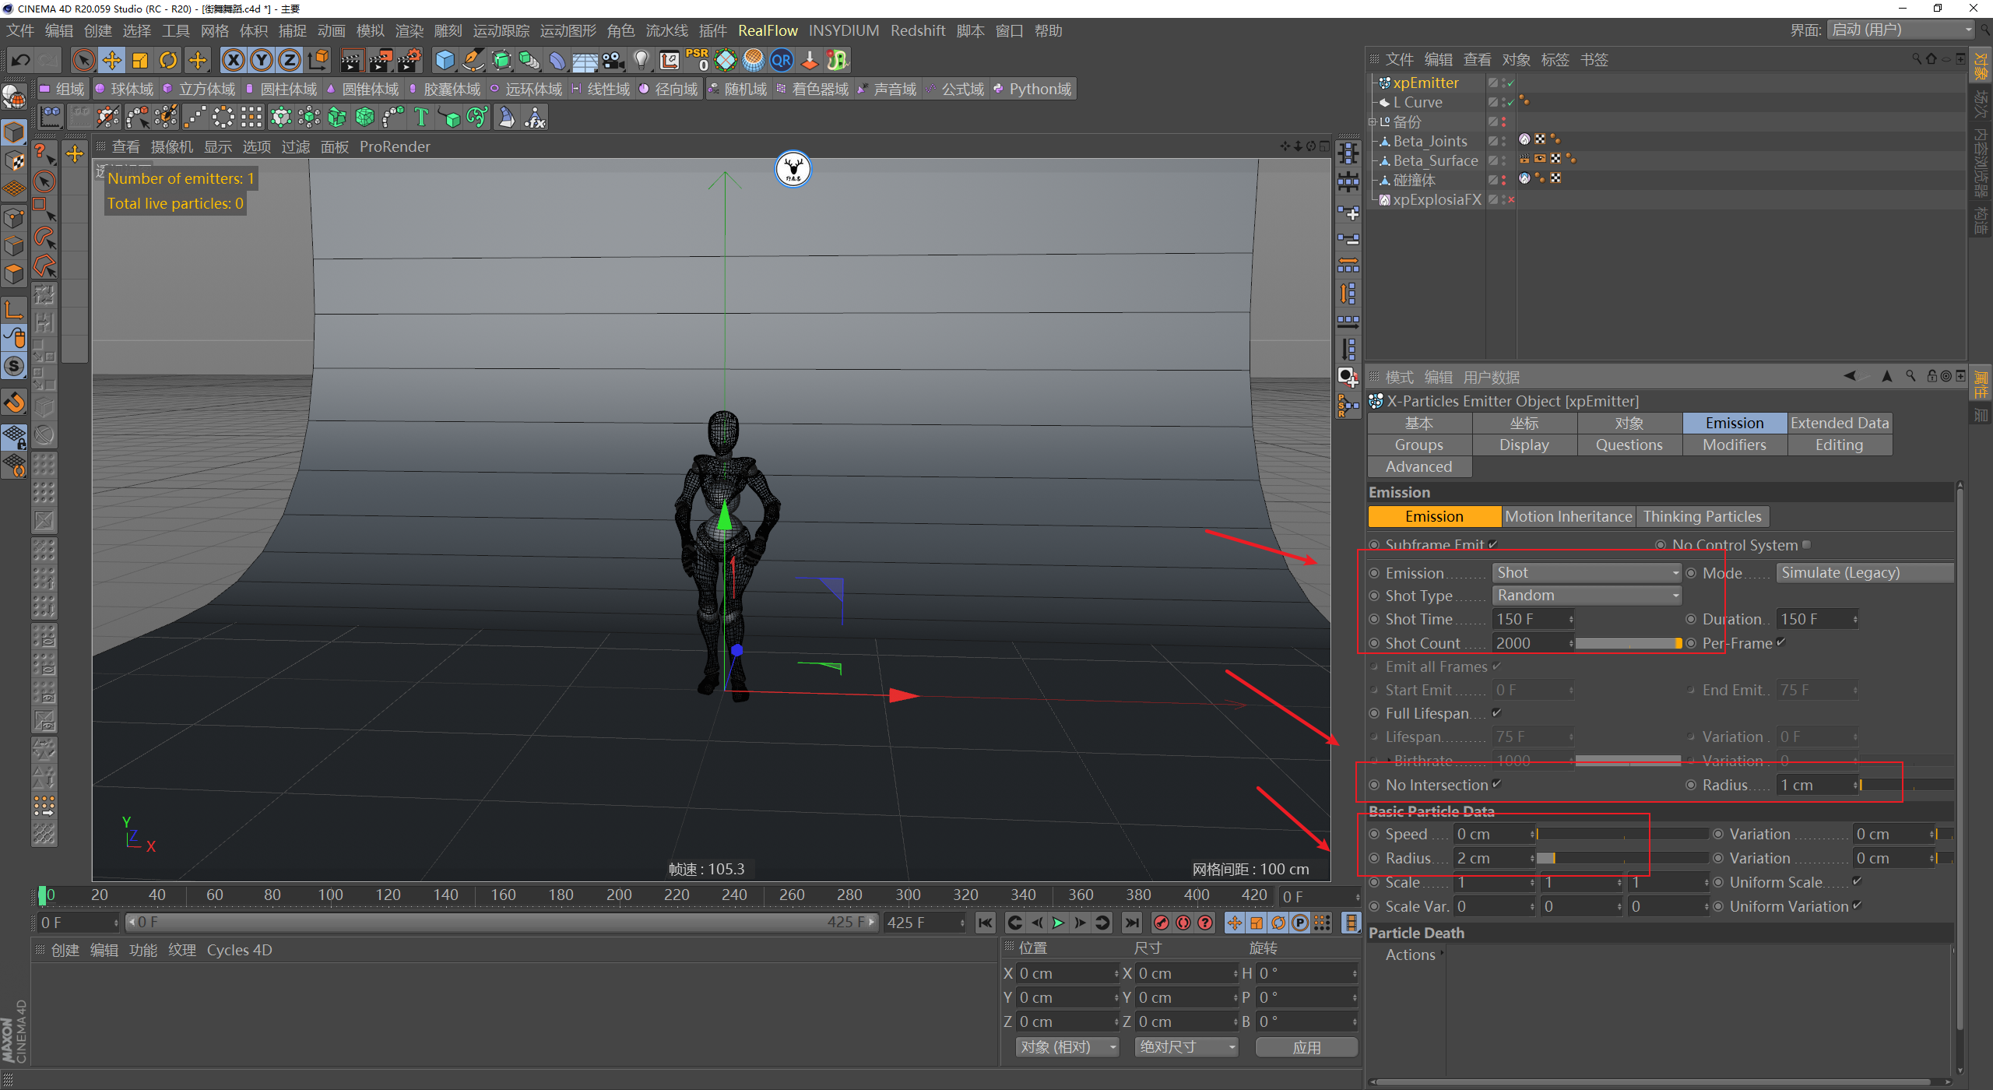Uncheck the Uniform Scale checkbox
The image size is (1993, 1090).
1857,881
